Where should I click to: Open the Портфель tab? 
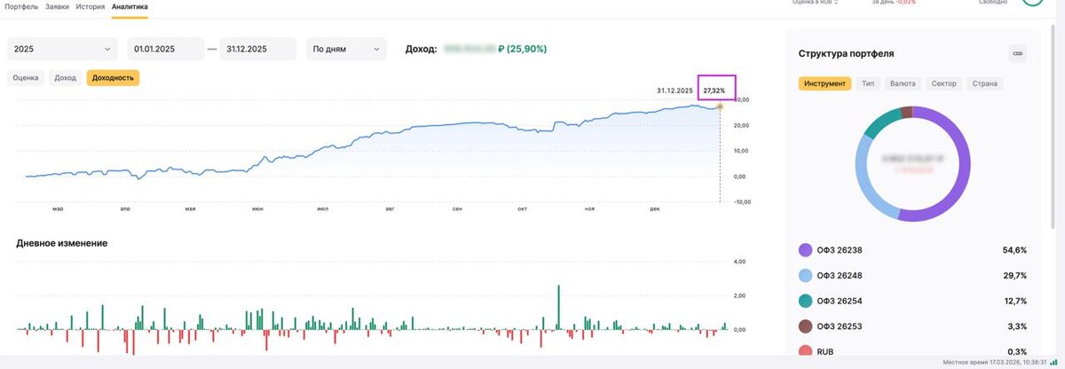point(21,5)
